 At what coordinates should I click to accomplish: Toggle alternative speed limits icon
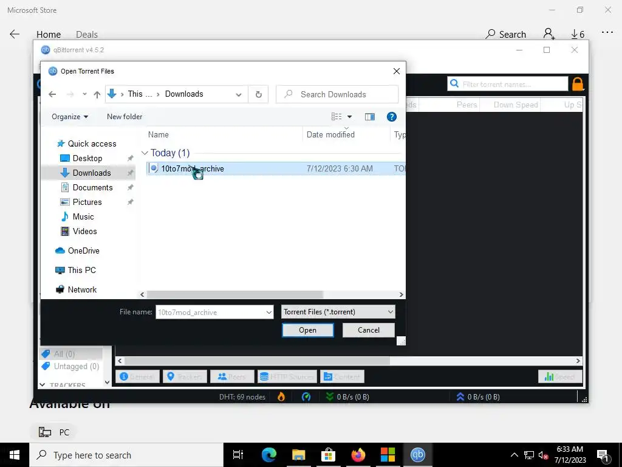pos(306,396)
